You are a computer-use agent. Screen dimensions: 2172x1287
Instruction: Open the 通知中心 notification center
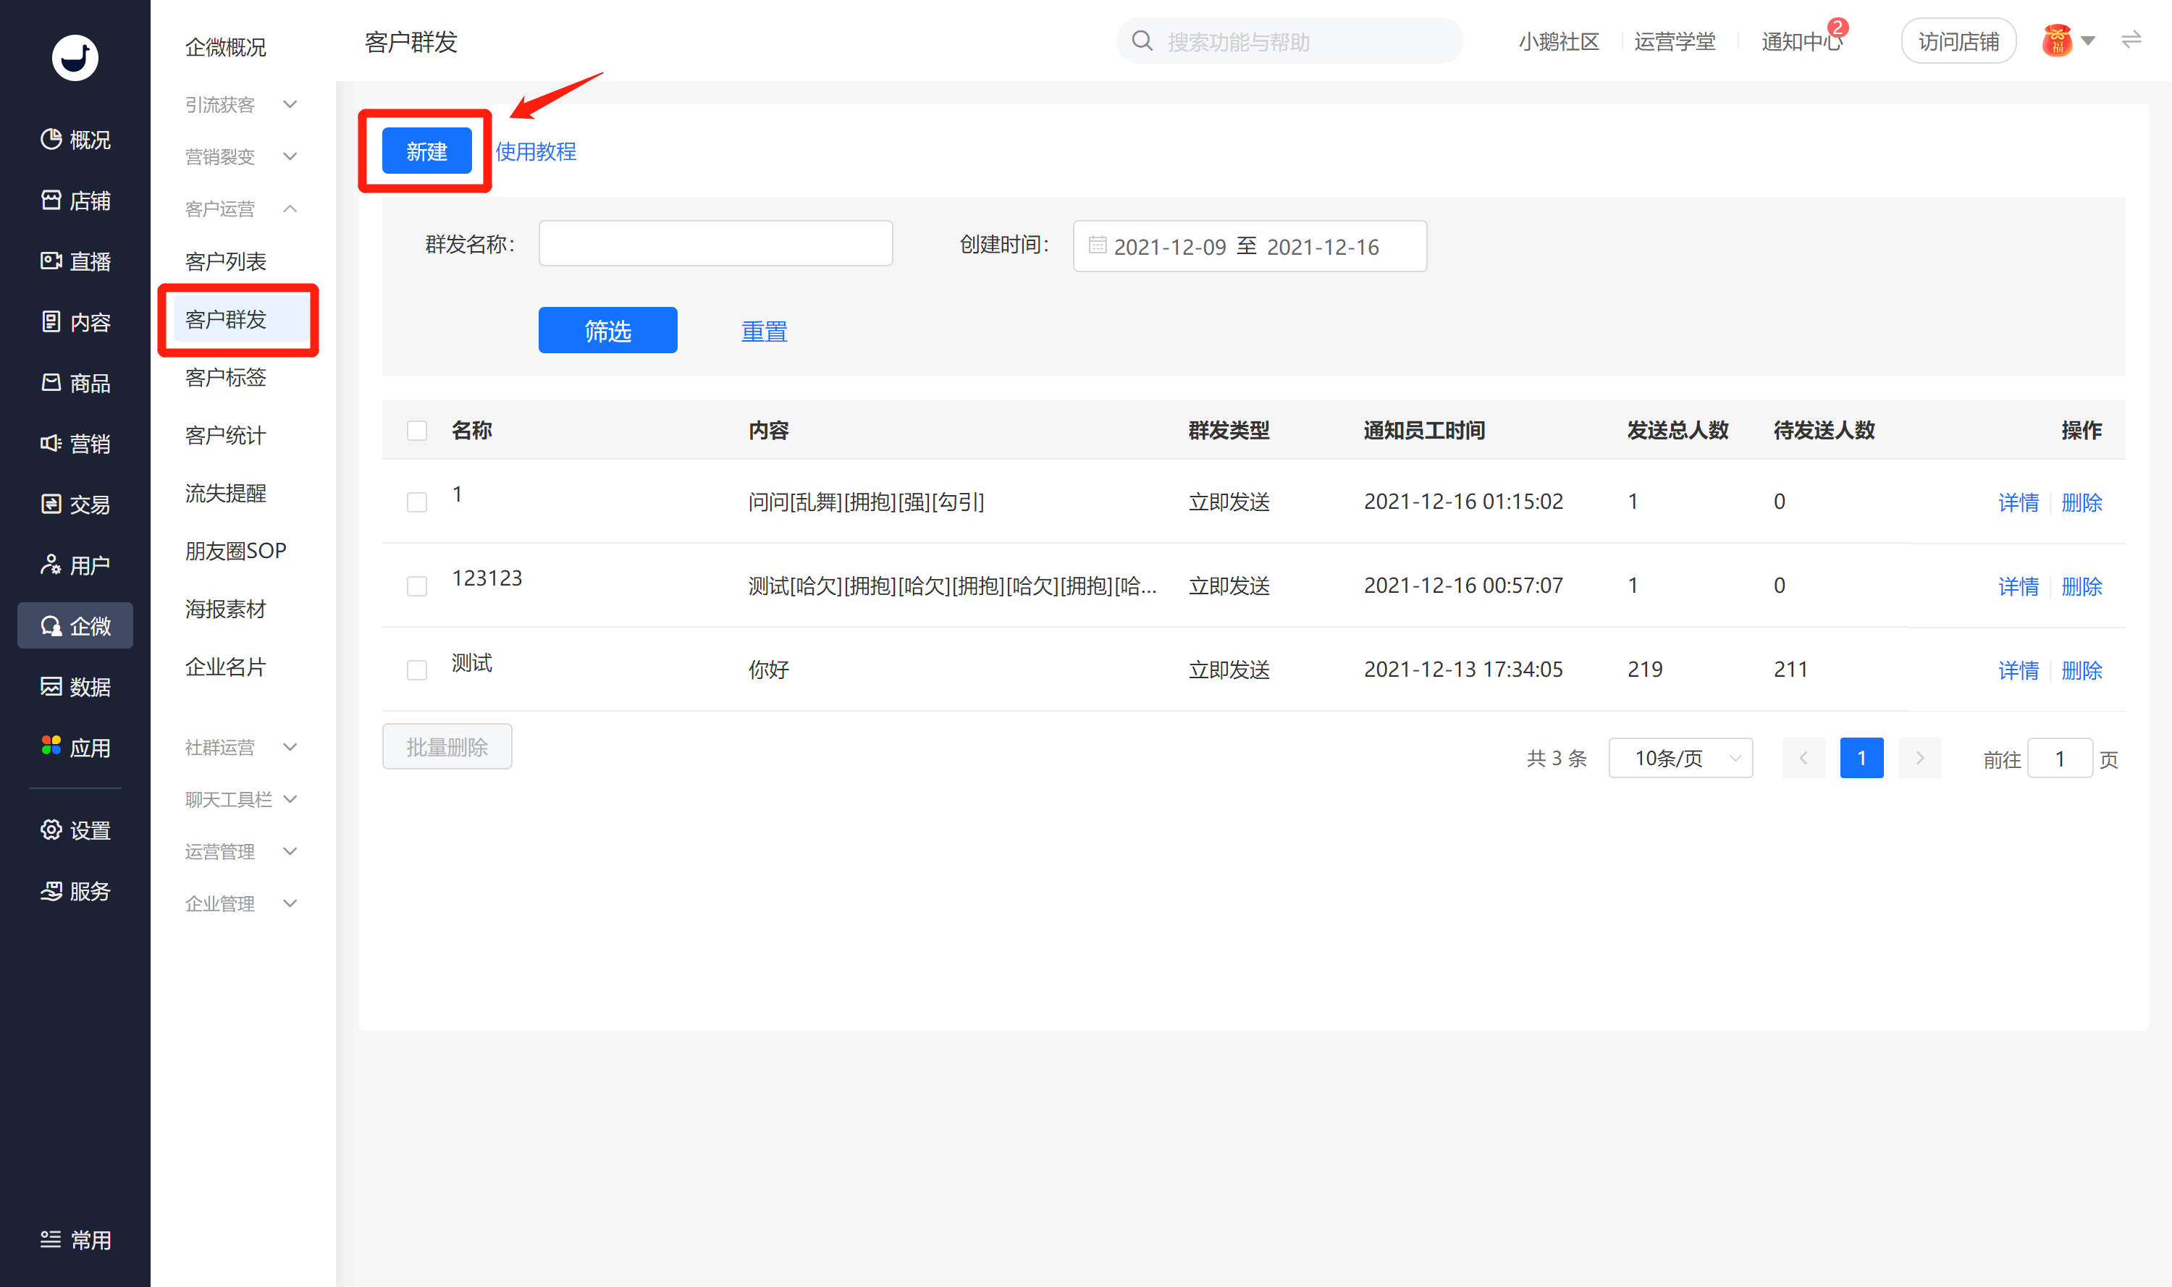(x=1801, y=41)
